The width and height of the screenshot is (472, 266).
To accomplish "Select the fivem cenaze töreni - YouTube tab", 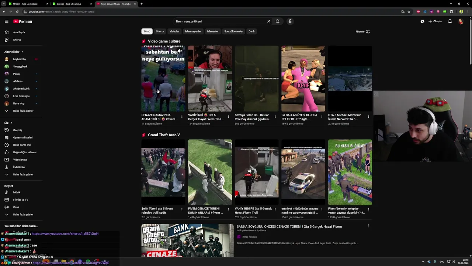I will click(116, 4).
